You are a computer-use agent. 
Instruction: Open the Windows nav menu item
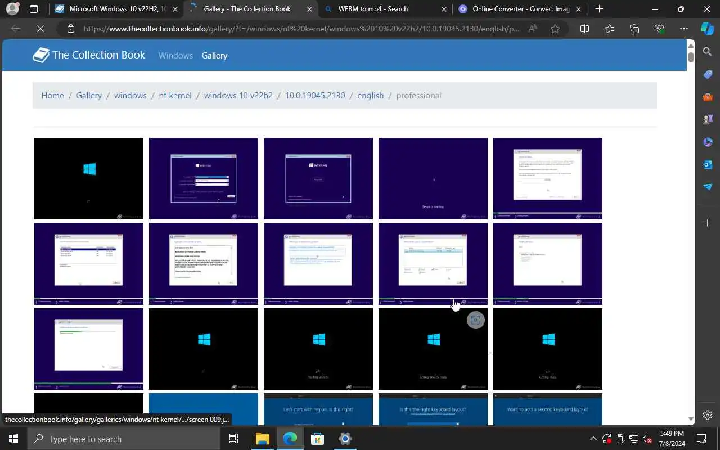click(175, 56)
